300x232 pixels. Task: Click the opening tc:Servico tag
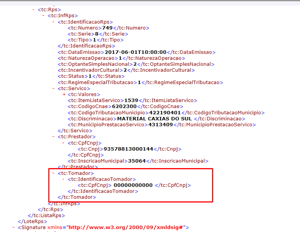coord(74,88)
